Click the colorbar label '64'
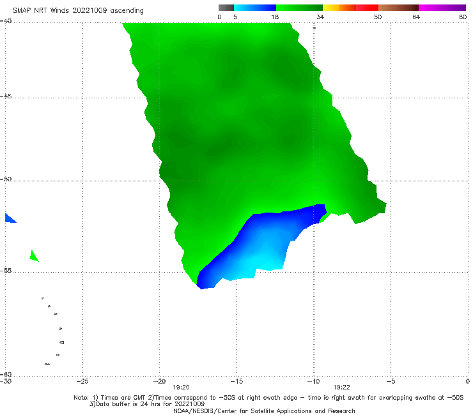Viewport: 473px width, 415px height. tap(416, 17)
